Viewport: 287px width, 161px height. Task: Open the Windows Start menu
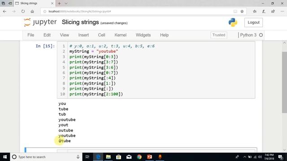point(5,157)
